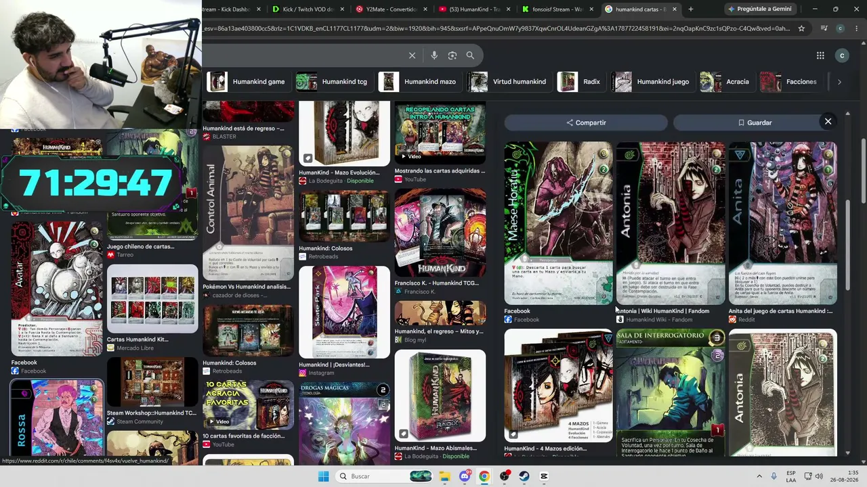Open Google Lens image search
The image size is (867, 487).
tap(452, 55)
